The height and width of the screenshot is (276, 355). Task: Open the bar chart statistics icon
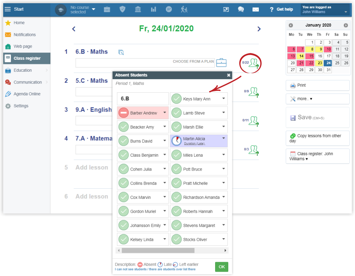point(153,10)
